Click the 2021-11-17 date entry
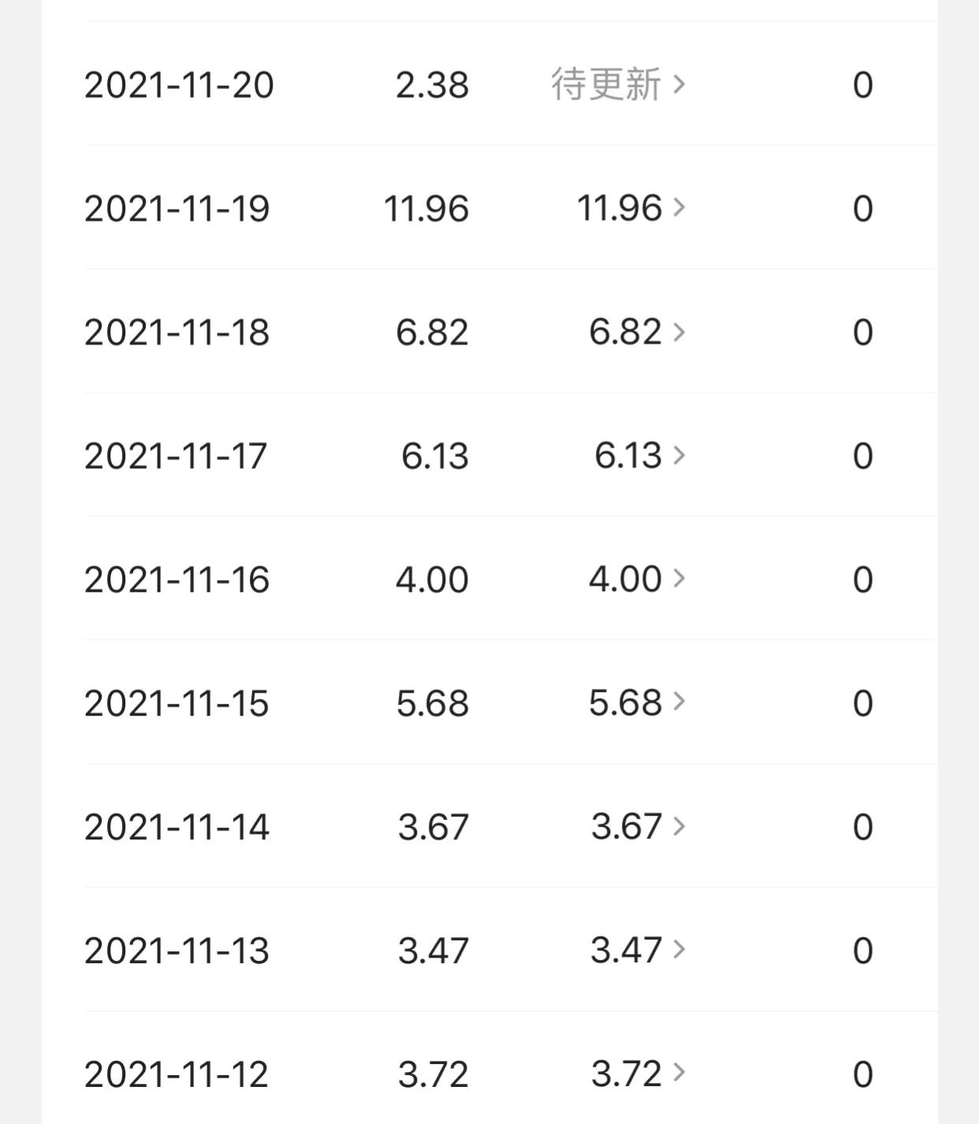 pos(176,456)
